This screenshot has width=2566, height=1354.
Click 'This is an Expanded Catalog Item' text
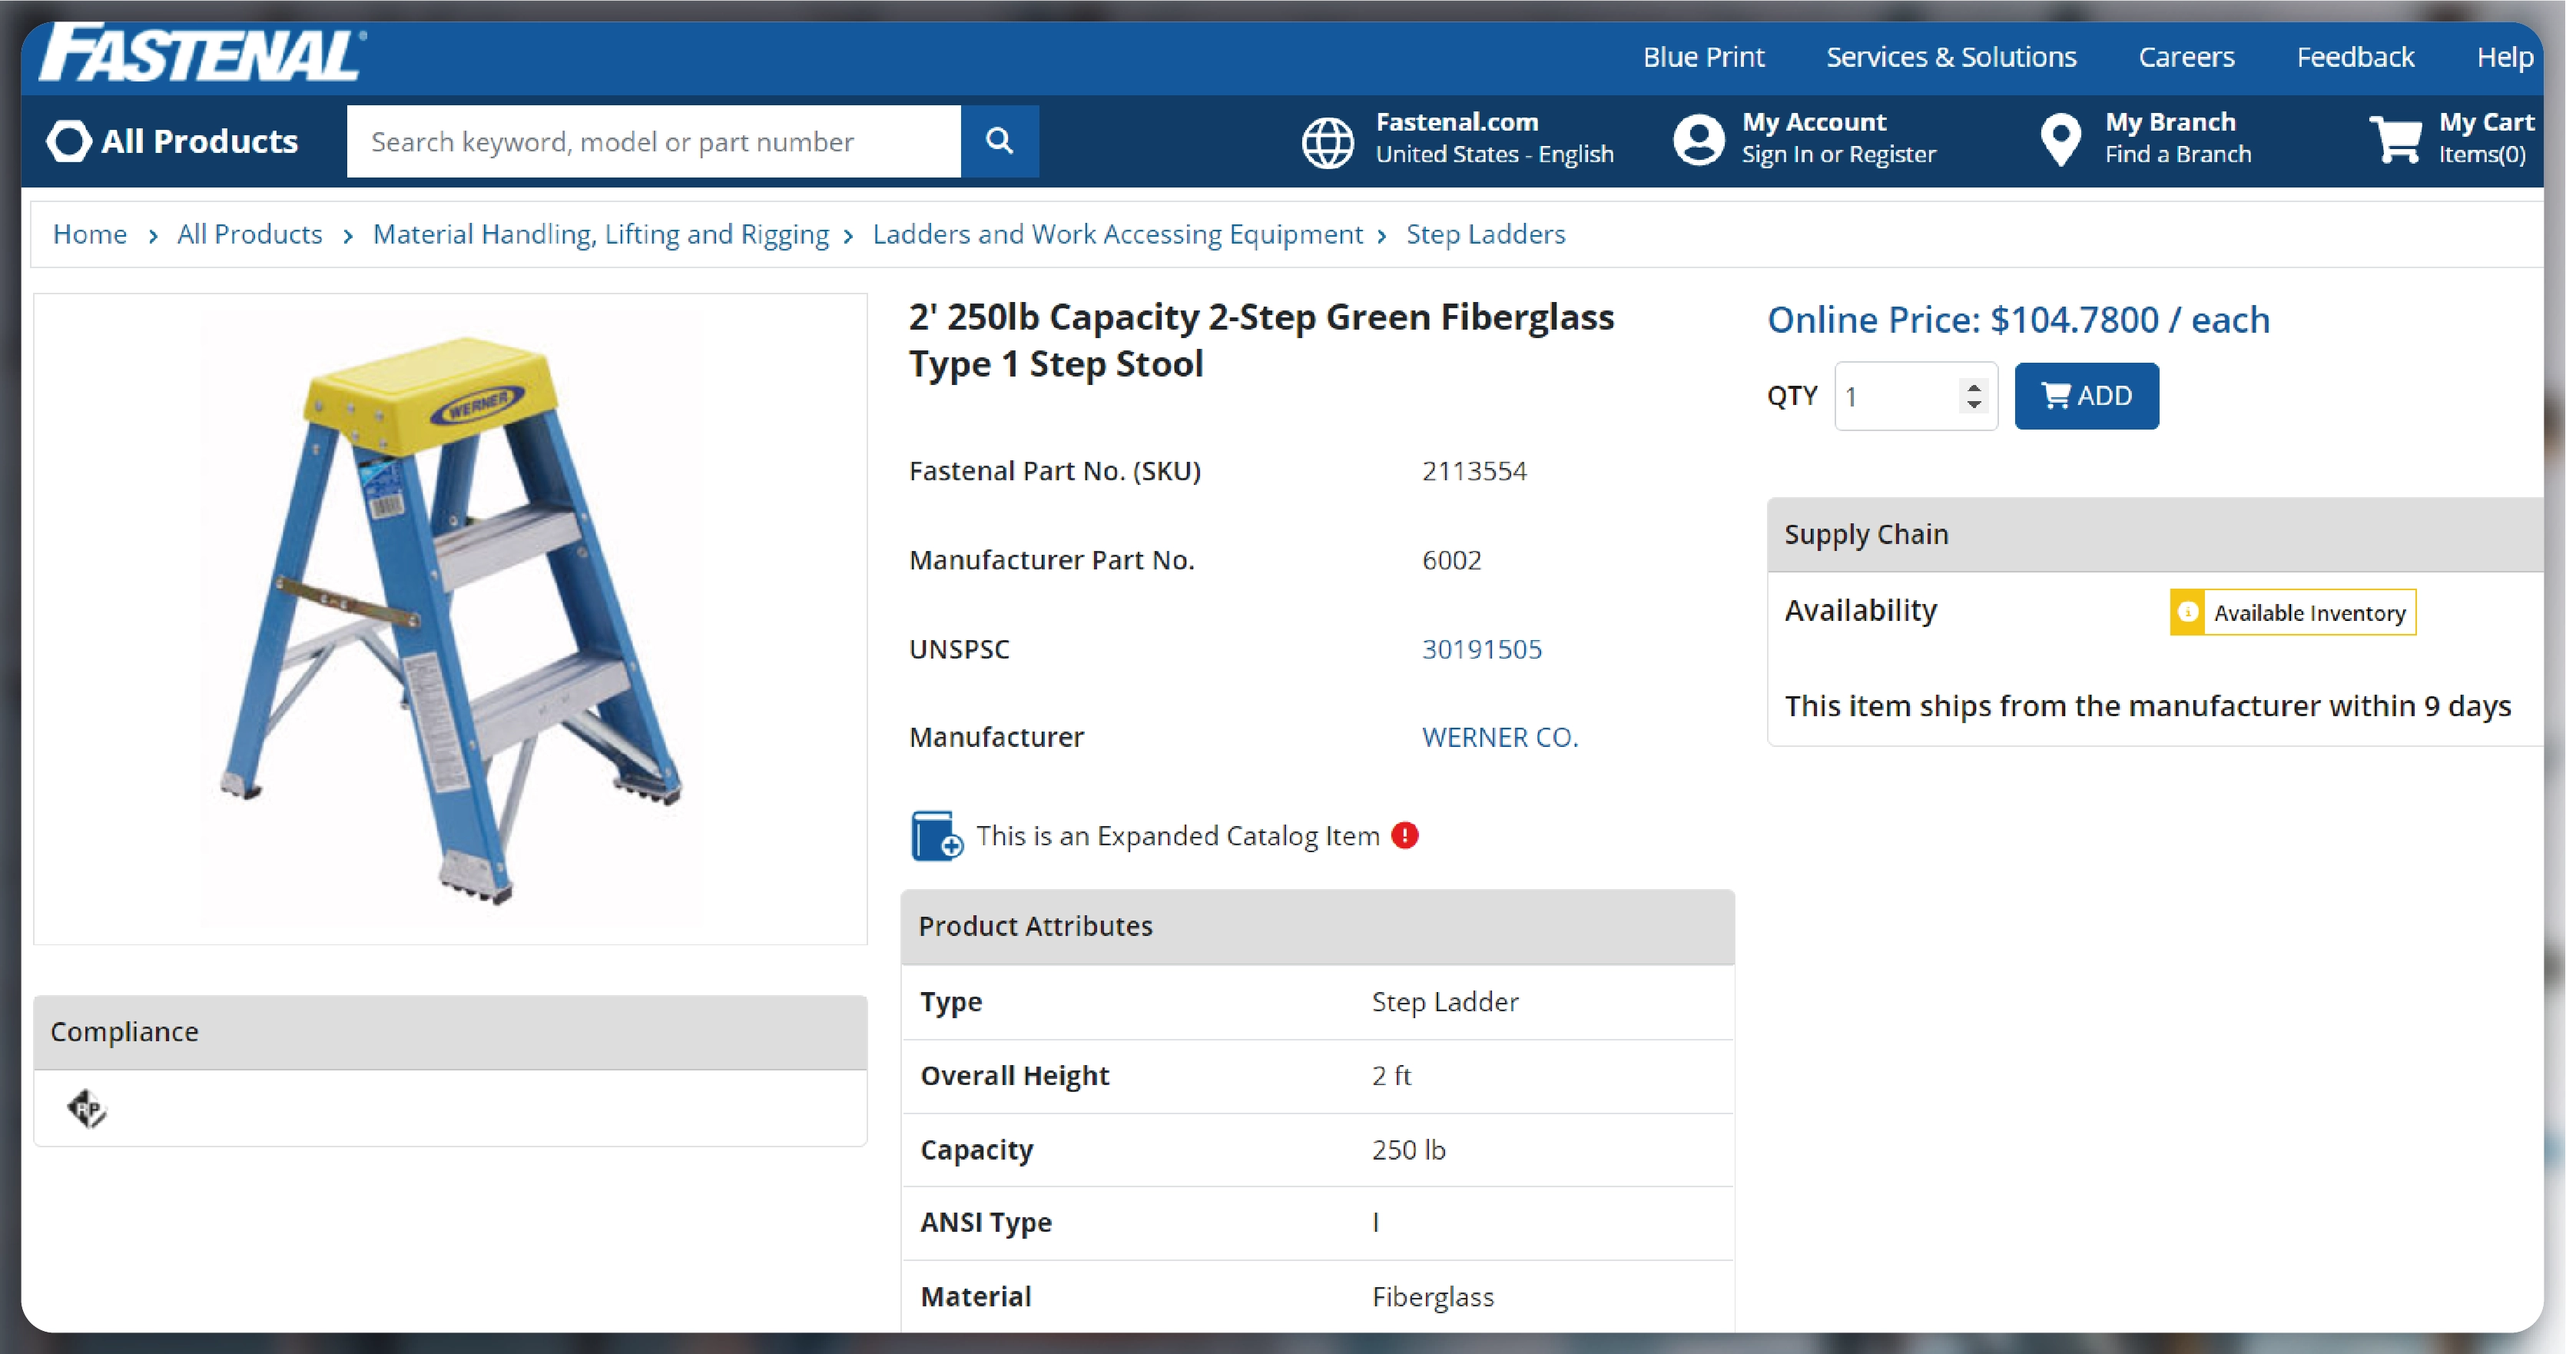point(1178,835)
